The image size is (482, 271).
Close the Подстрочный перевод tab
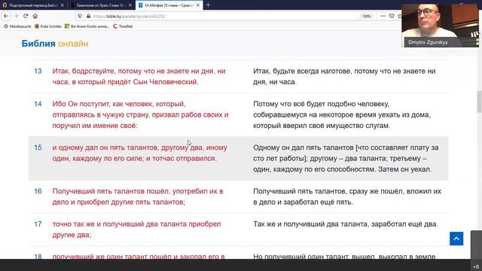63,5
